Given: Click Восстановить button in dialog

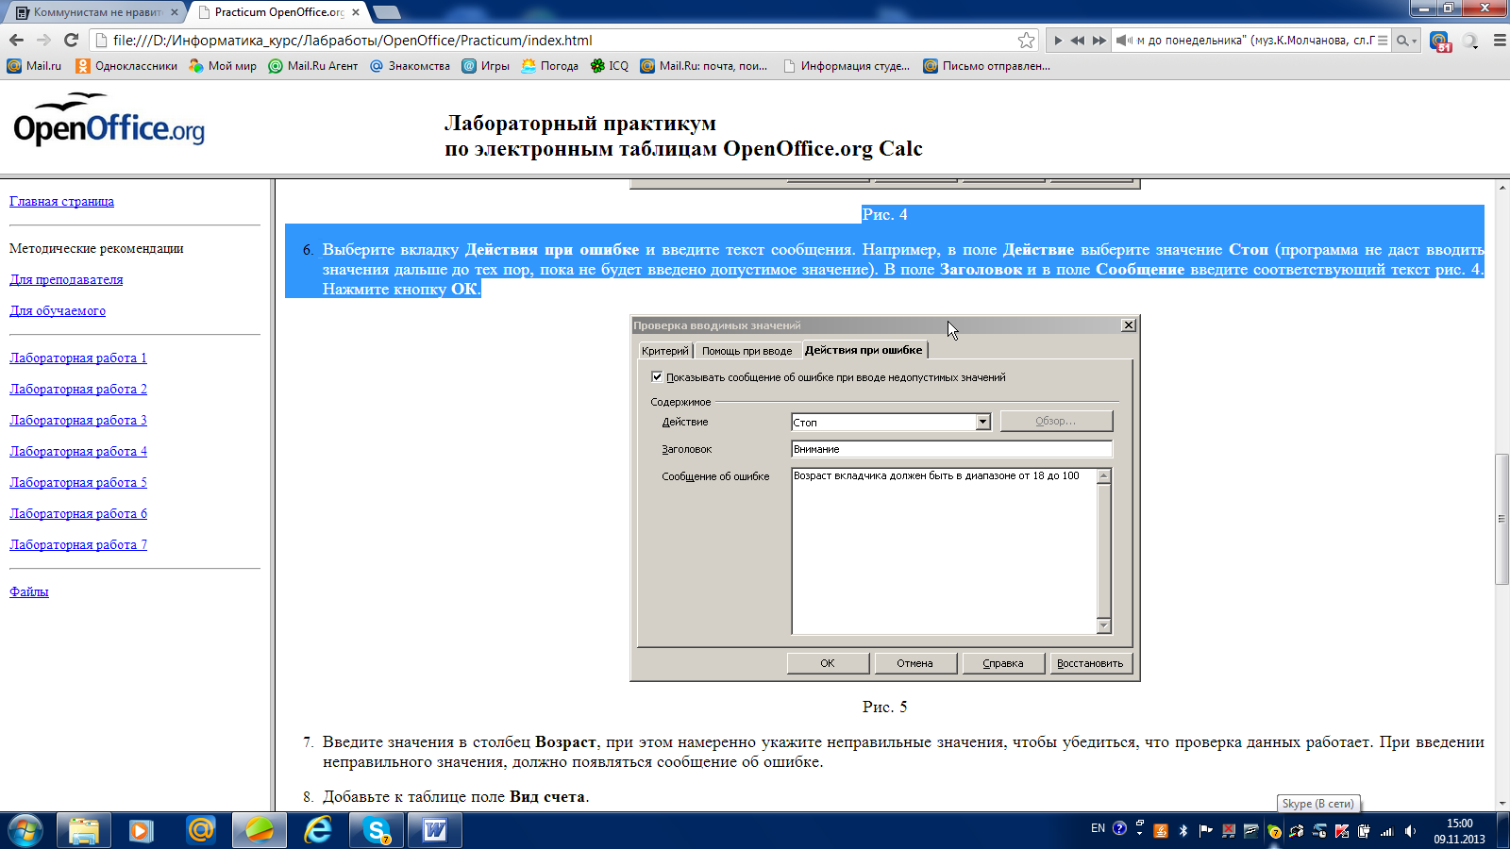Looking at the screenshot, I should tap(1090, 663).
